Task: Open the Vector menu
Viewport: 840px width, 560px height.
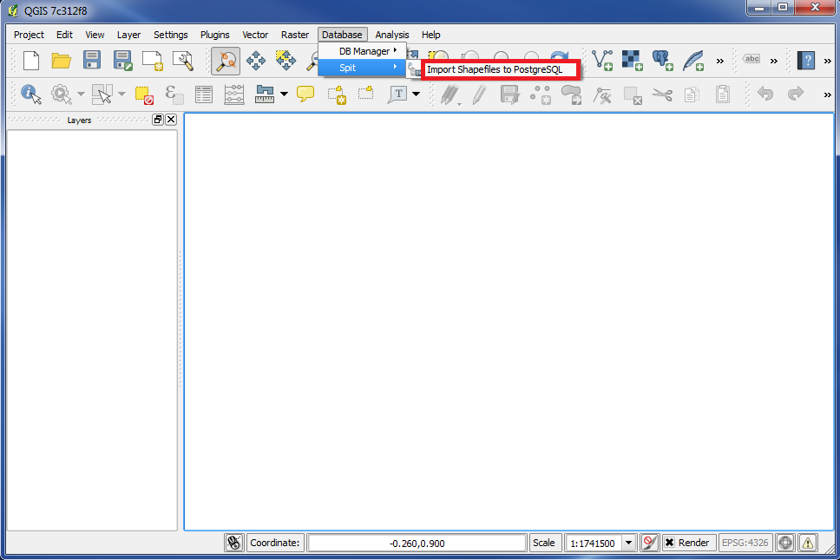Action: click(x=255, y=35)
